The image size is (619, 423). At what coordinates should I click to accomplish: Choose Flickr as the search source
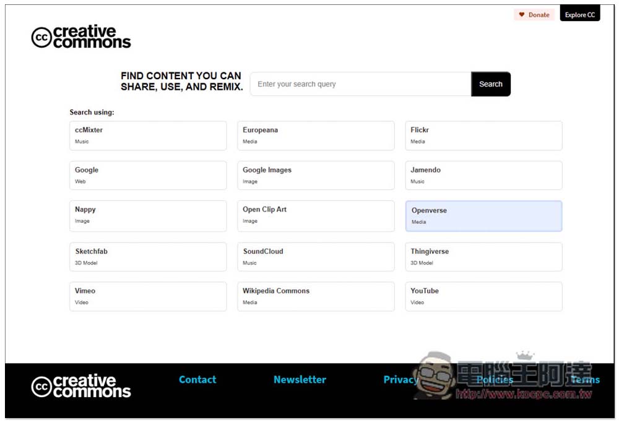pyautogui.click(x=483, y=135)
